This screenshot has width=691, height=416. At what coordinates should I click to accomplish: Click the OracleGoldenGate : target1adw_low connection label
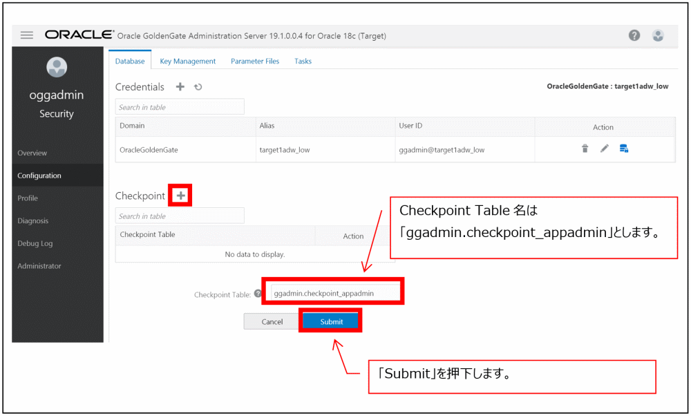pyautogui.click(x=607, y=86)
